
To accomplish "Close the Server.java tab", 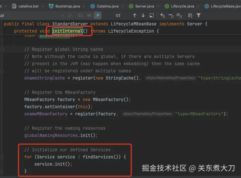I will pos(158,6).
